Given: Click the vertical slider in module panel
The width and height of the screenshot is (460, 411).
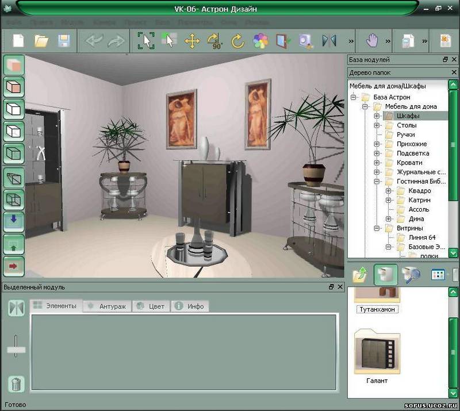Looking at the screenshot, I should pos(16,348).
